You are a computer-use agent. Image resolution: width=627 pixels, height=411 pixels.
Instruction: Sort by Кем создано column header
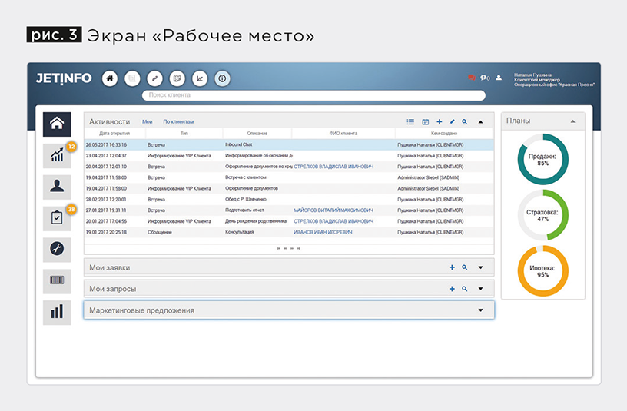444,134
